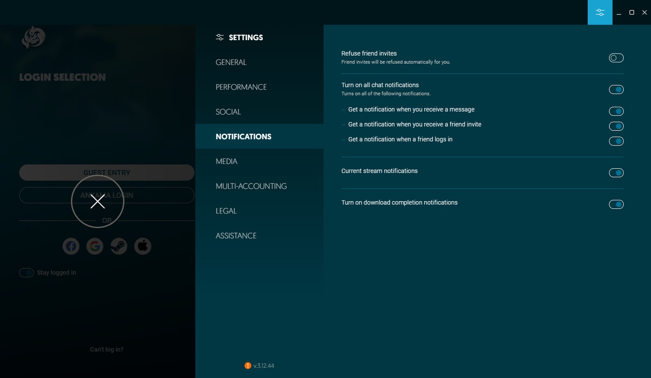Open the Assistance settings section

(x=260, y=236)
